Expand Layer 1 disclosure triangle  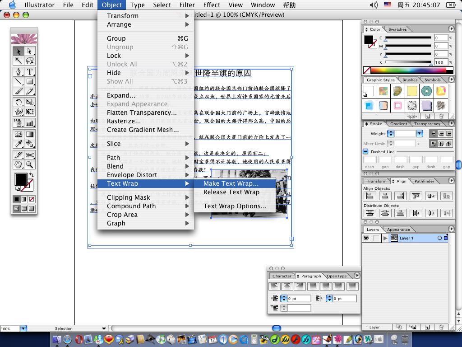coord(385,238)
